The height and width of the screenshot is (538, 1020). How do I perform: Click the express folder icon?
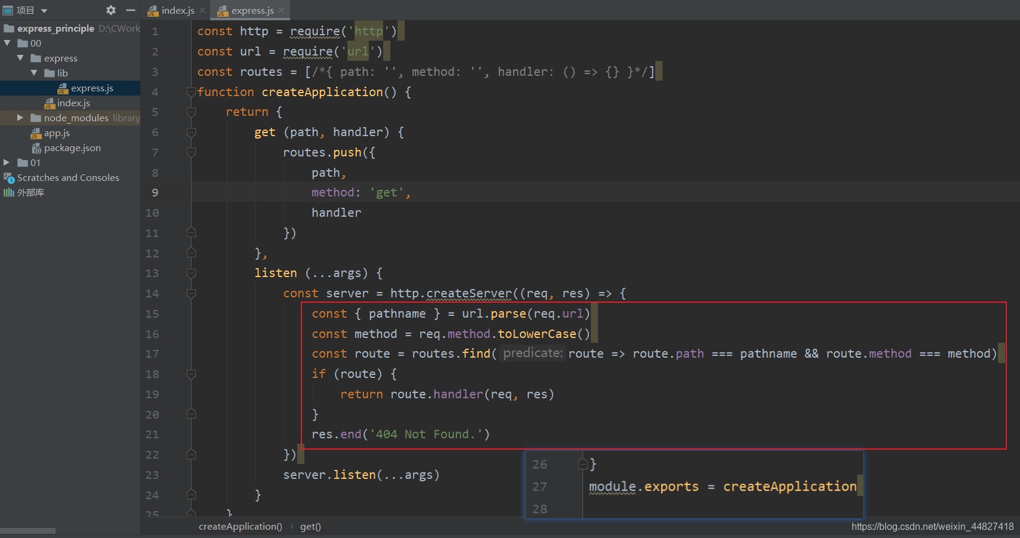tap(36, 58)
